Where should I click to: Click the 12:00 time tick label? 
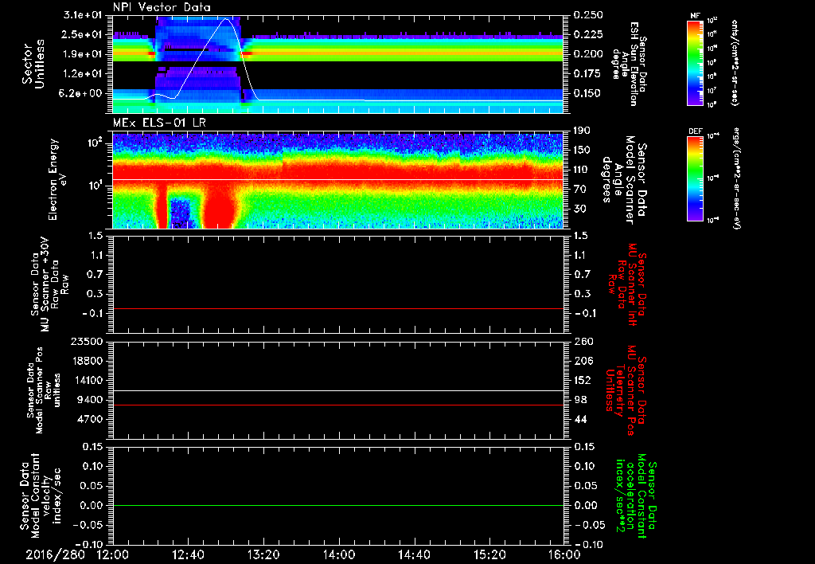pos(113,554)
